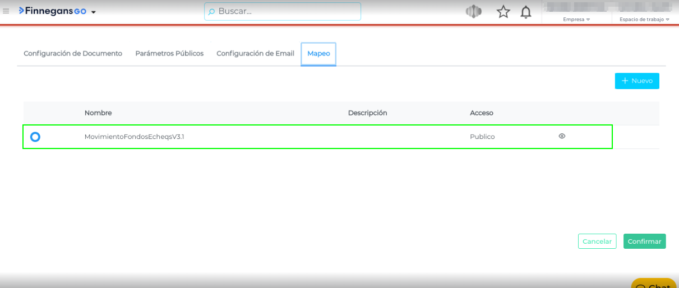Expand the Espacio de trabajo dropdown
679x288 pixels.
tap(644, 19)
